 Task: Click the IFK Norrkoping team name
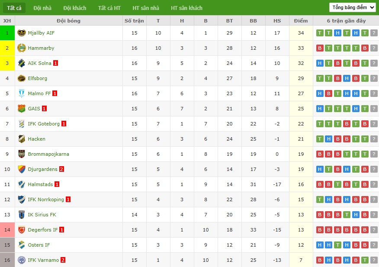click(x=46, y=199)
